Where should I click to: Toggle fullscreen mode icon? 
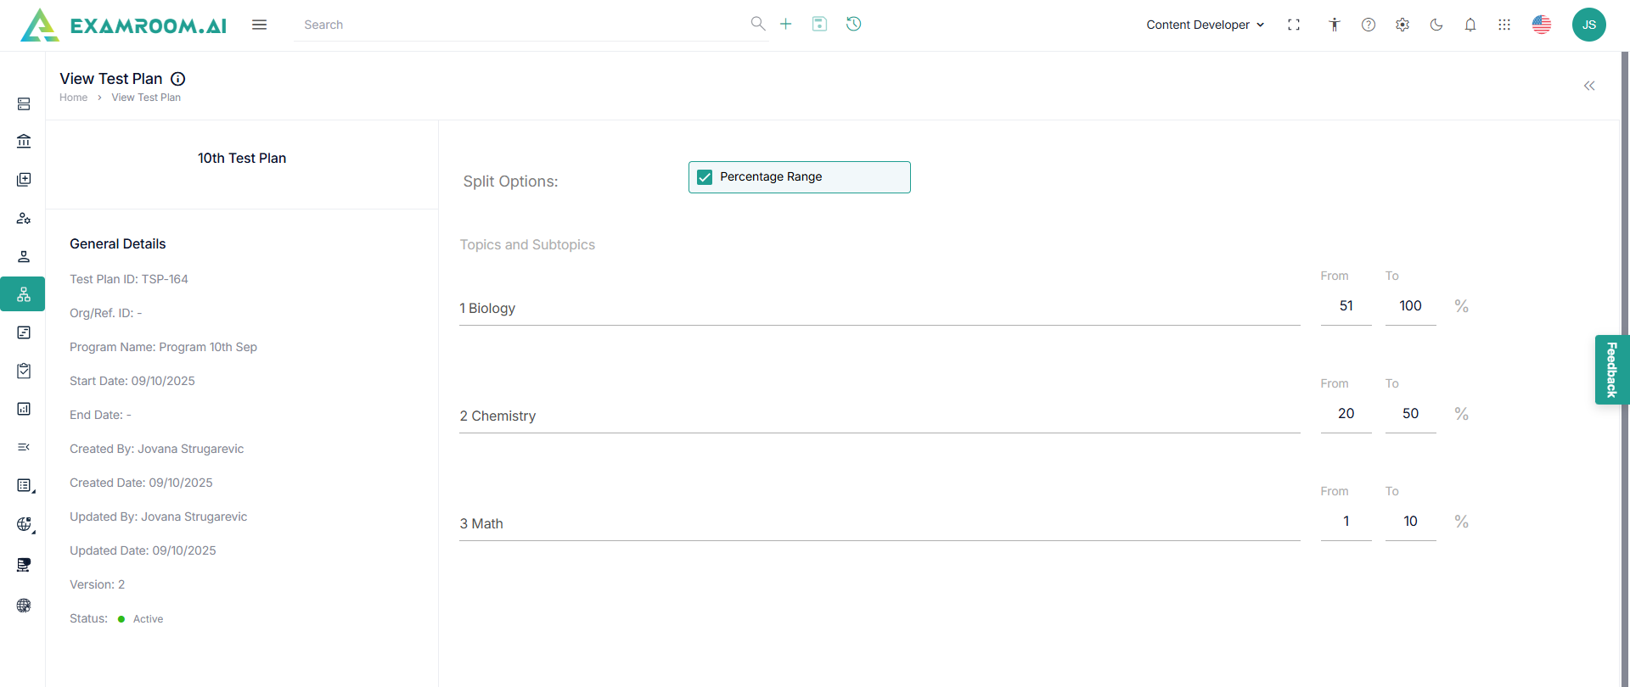1293,25
